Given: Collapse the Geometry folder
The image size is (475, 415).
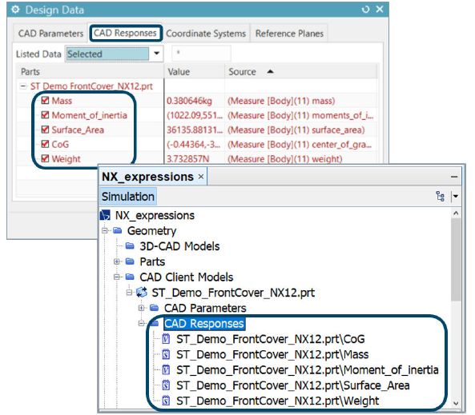Looking at the screenshot, I should click(105, 231).
